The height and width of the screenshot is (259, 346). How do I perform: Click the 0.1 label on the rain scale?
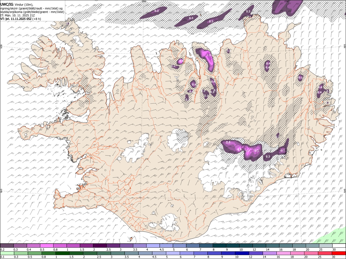pyautogui.click(x=2, y=257)
